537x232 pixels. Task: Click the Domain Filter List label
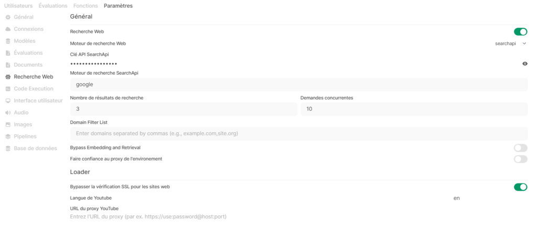pos(89,122)
